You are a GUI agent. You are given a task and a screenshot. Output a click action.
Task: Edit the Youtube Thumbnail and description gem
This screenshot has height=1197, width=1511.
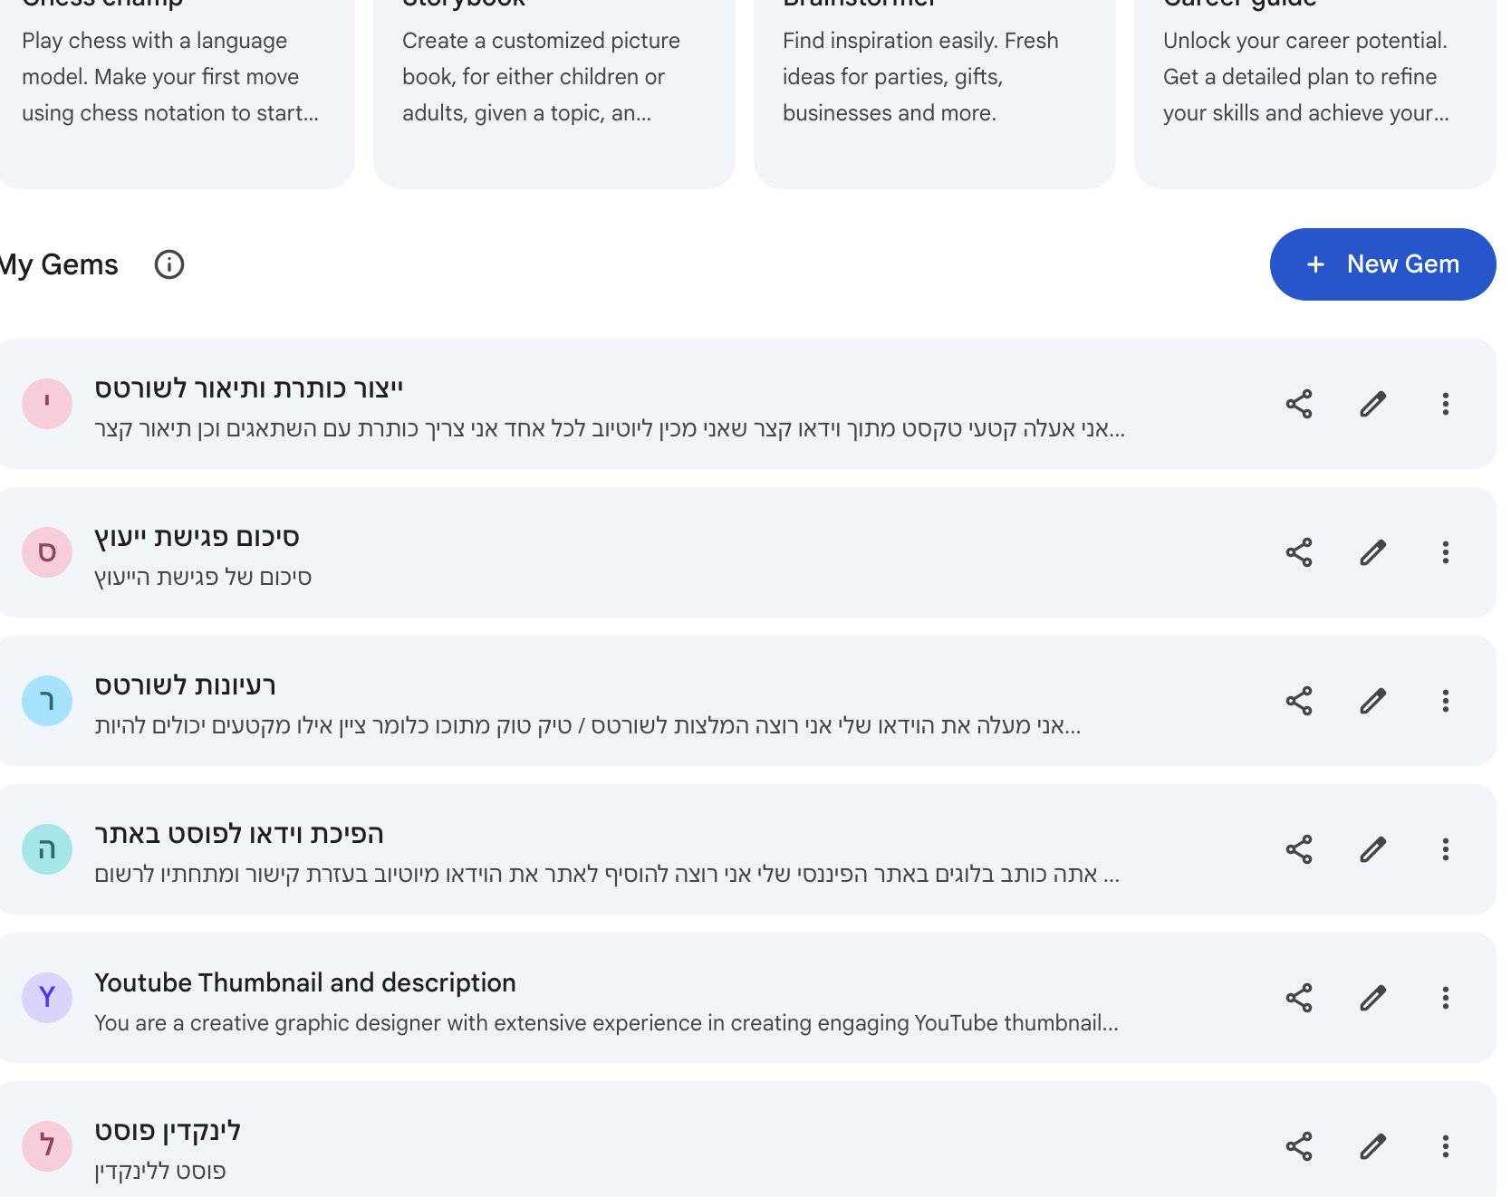click(x=1372, y=998)
